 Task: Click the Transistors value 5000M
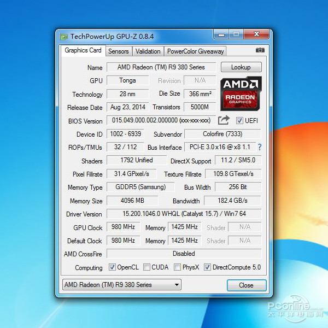(x=200, y=107)
